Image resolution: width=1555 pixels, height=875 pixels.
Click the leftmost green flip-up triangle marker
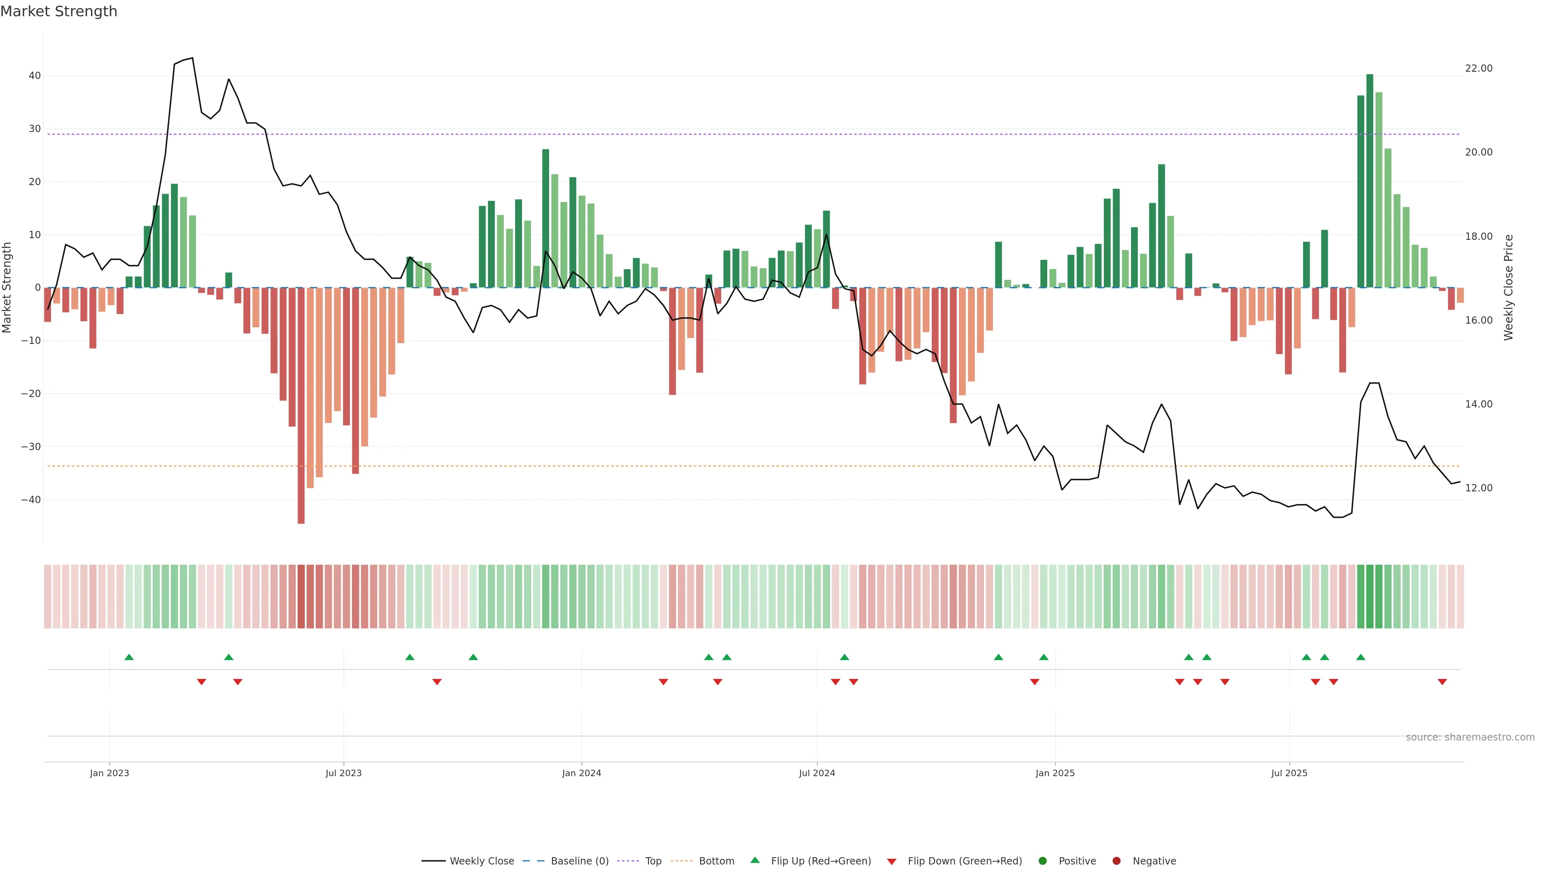(x=129, y=657)
